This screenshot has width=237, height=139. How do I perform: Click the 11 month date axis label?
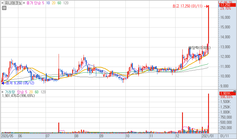click(151, 136)
